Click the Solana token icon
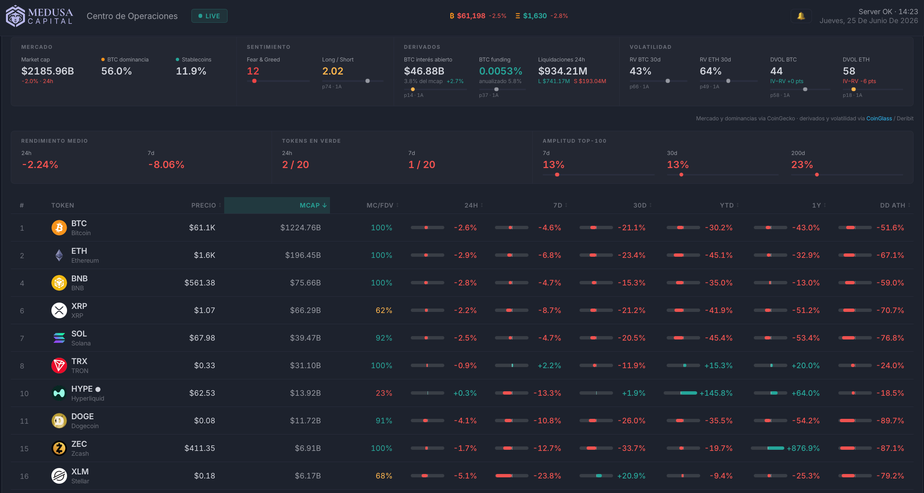 tap(59, 338)
